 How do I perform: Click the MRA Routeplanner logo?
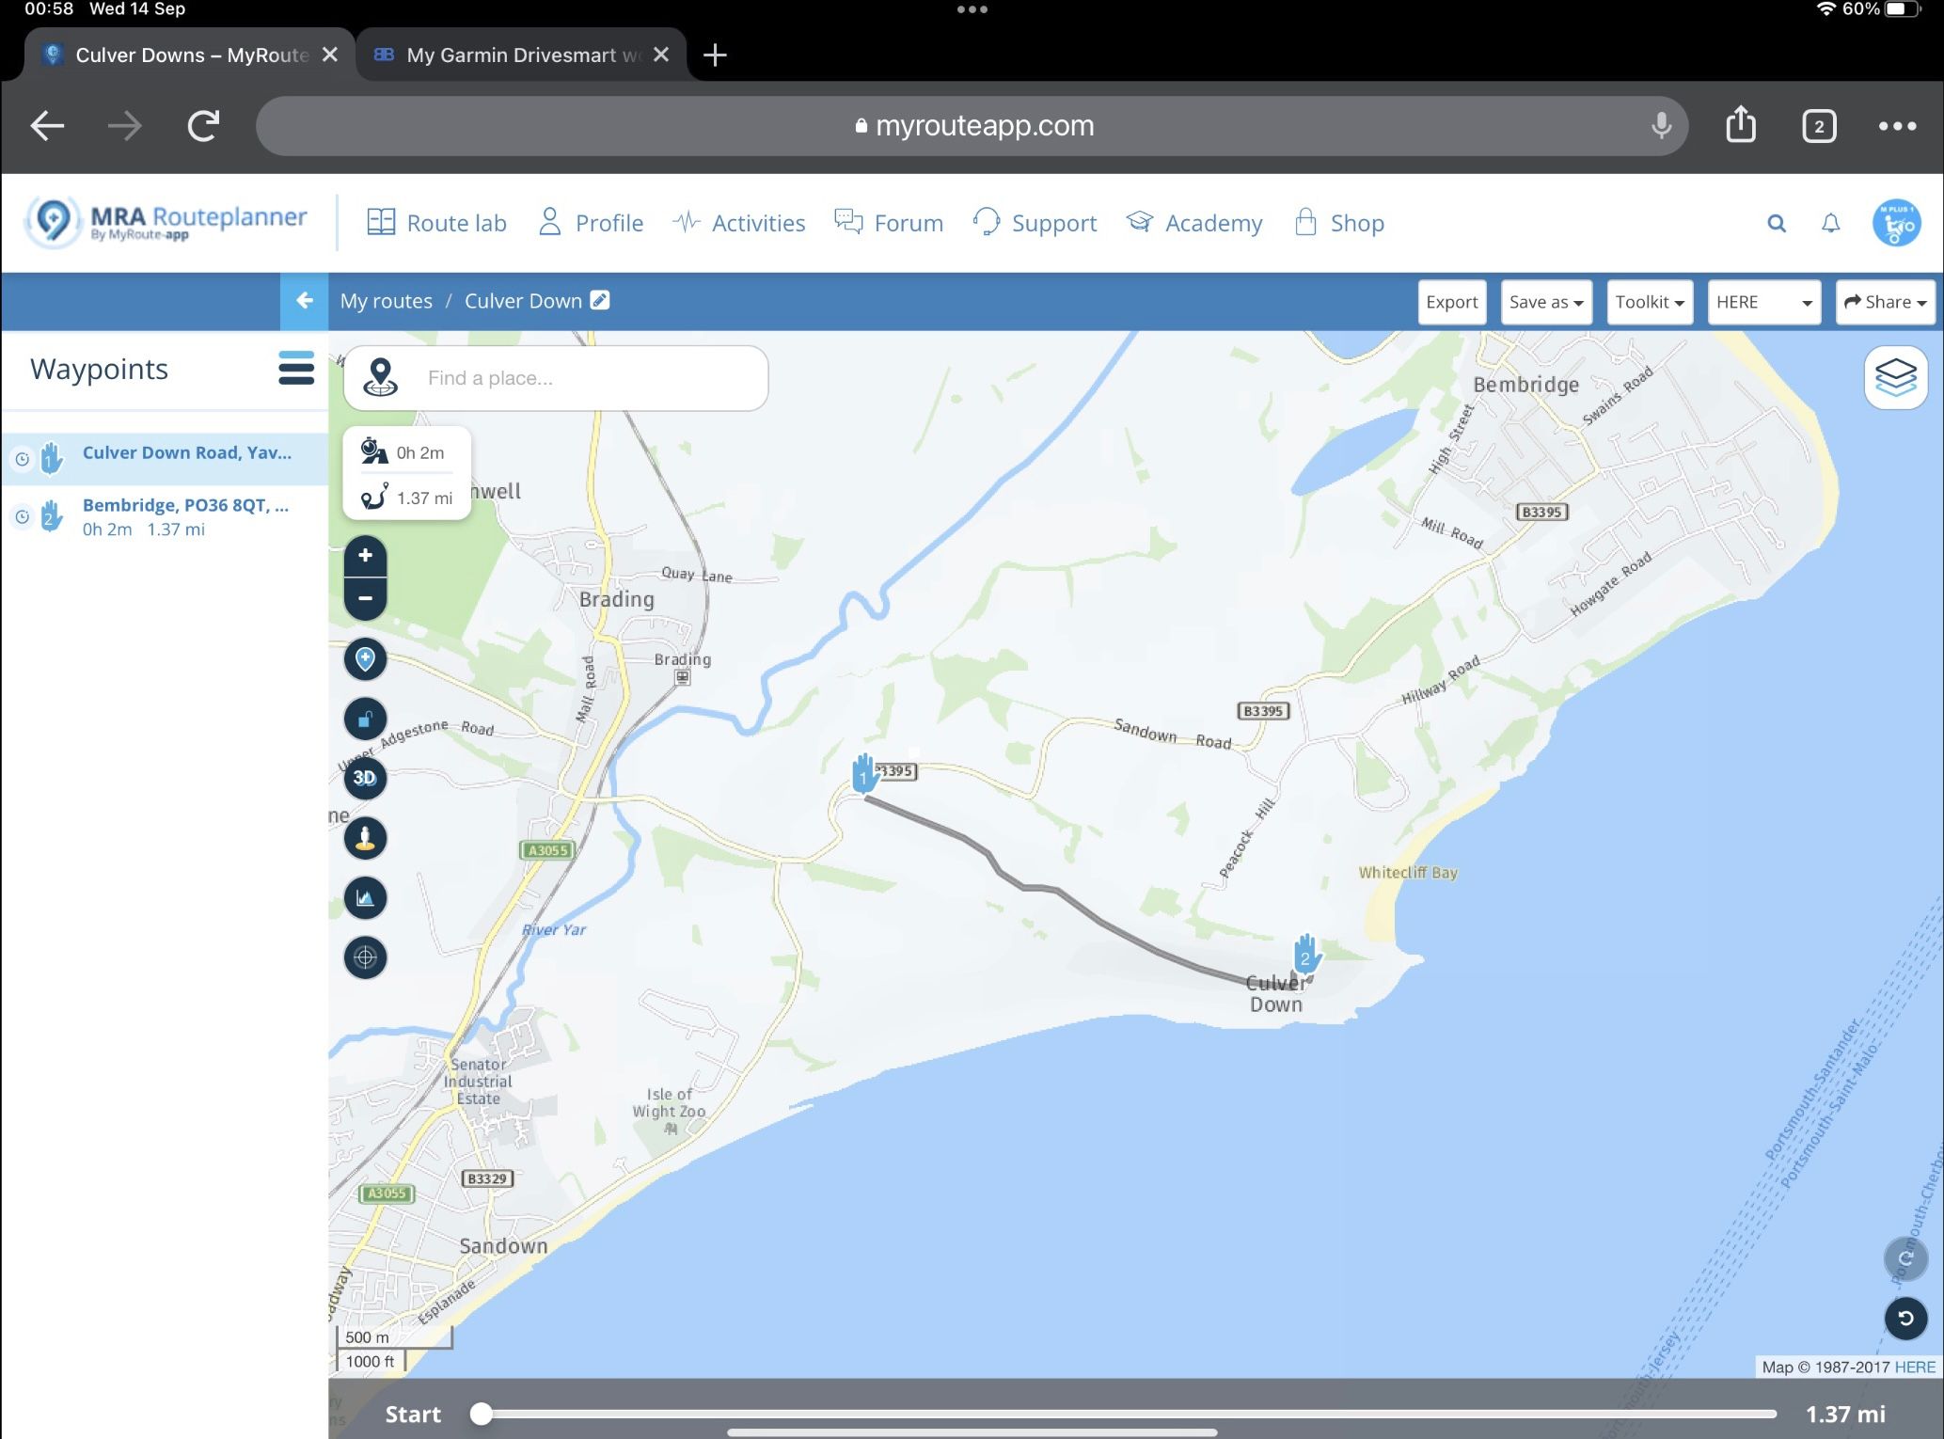[x=166, y=222]
